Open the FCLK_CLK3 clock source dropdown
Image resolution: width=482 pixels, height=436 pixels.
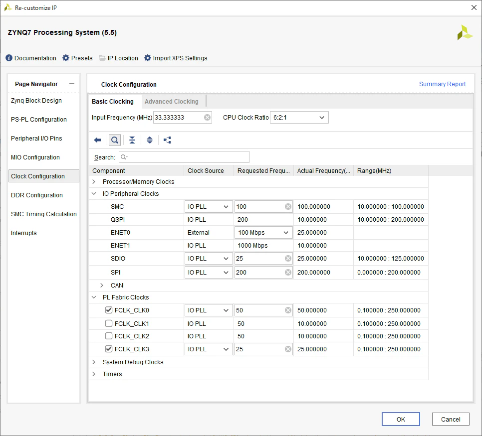(x=209, y=349)
